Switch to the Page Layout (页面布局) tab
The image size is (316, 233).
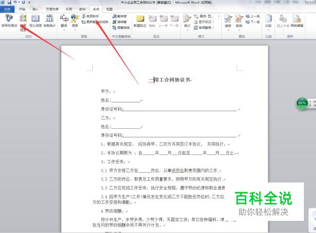[52, 9]
